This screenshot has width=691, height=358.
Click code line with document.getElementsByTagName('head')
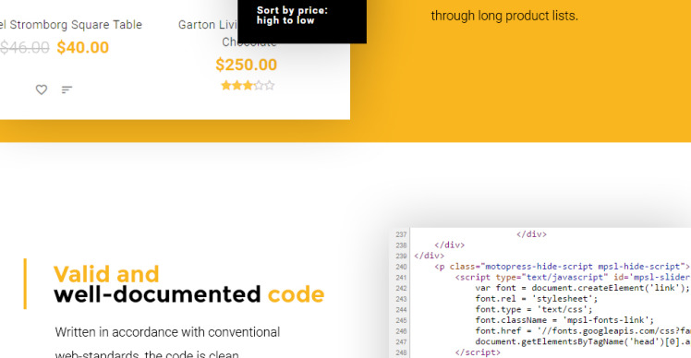pyautogui.click(x=583, y=341)
